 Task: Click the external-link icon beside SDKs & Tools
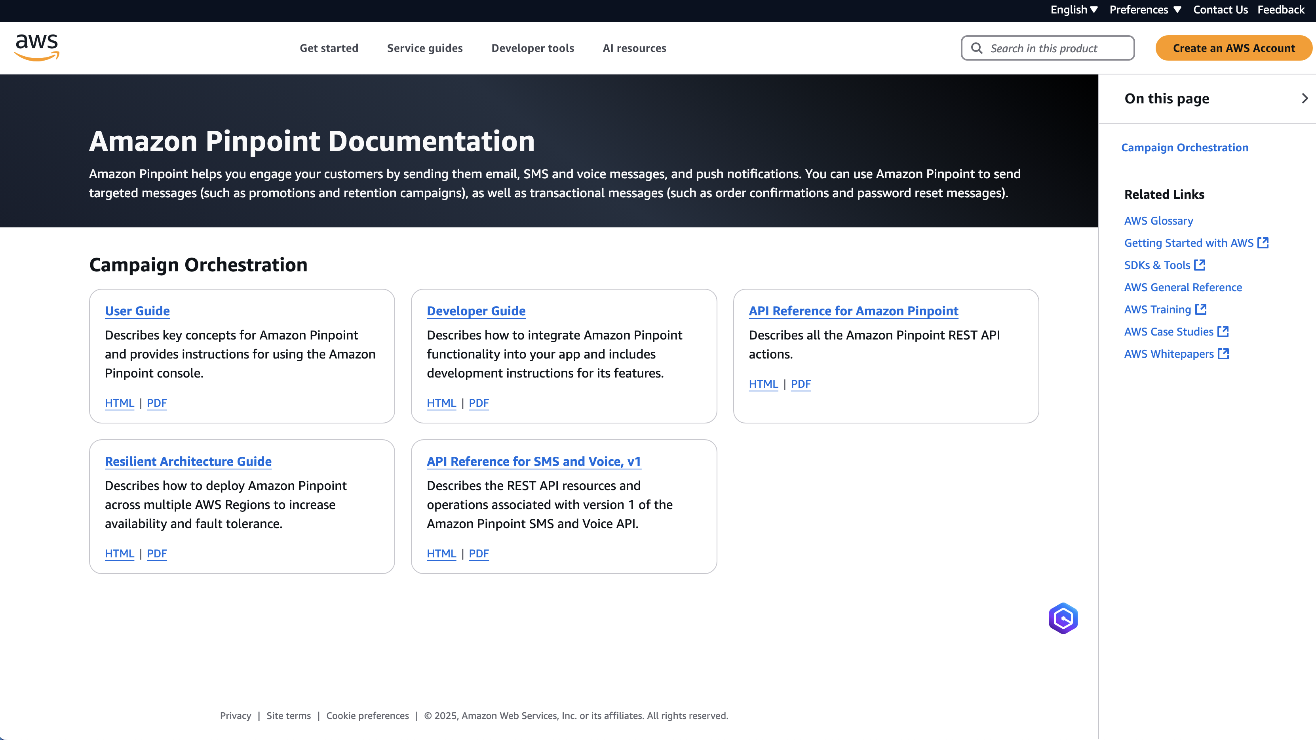pos(1200,265)
